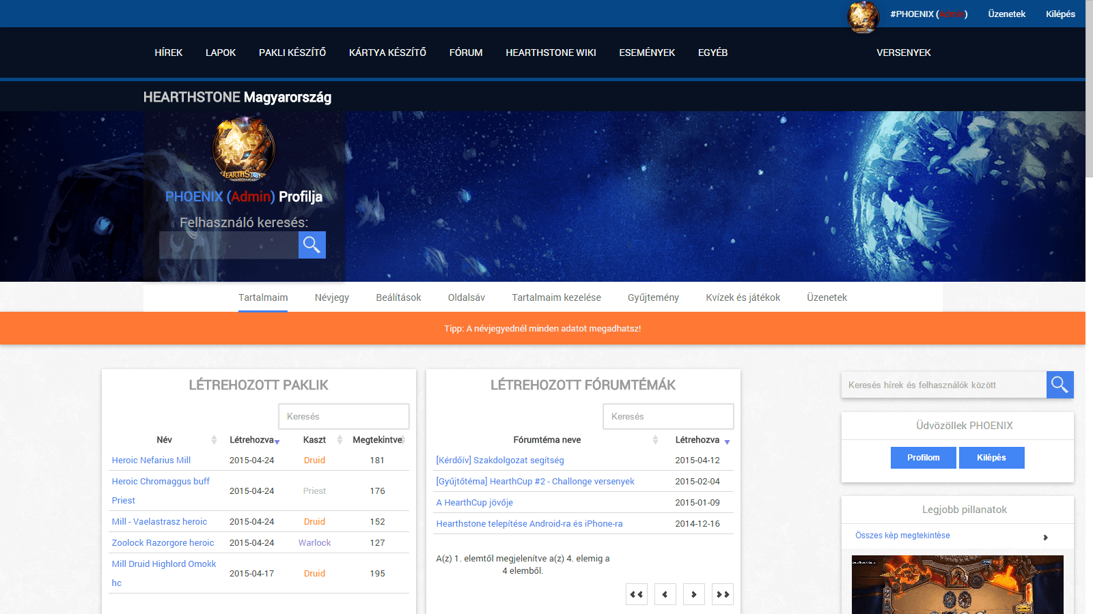
Task: Open the KÁRTYA KÉSZÍTŐ menu
Action: (x=387, y=53)
